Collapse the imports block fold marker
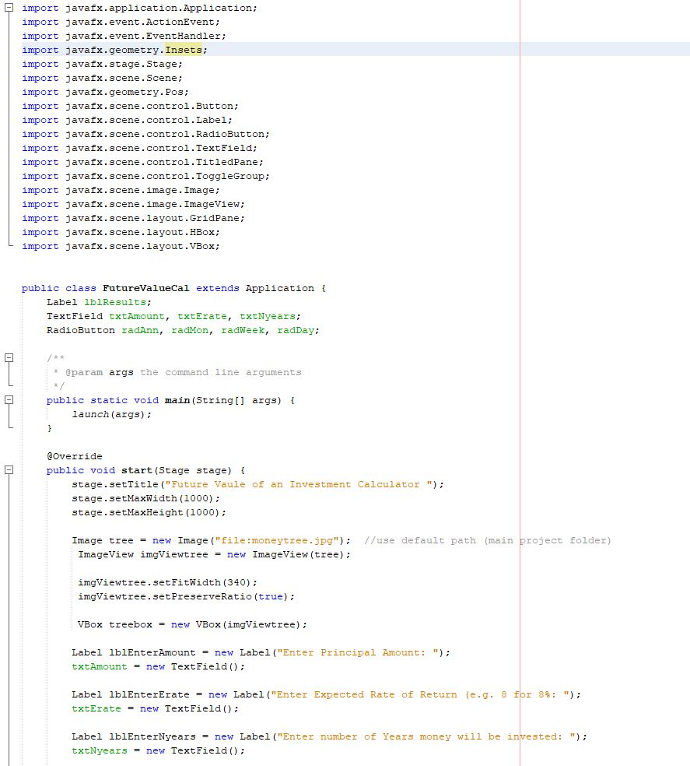The width and height of the screenshot is (690, 766). point(9,8)
